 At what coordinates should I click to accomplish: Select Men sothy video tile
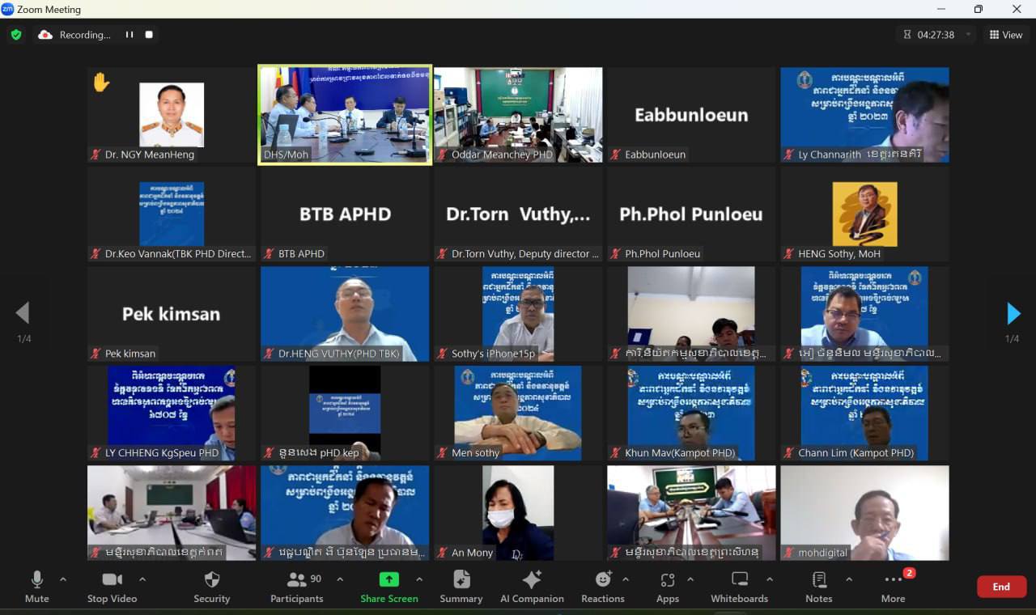pyautogui.click(x=518, y=414)
